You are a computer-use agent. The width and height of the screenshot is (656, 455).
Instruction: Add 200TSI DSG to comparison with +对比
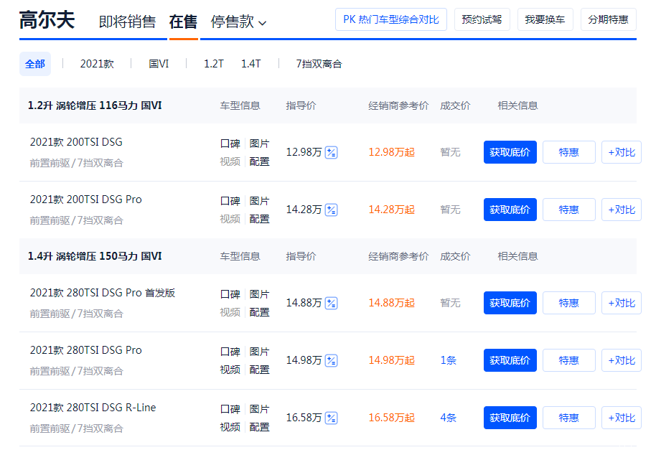(x=621, y=152)
